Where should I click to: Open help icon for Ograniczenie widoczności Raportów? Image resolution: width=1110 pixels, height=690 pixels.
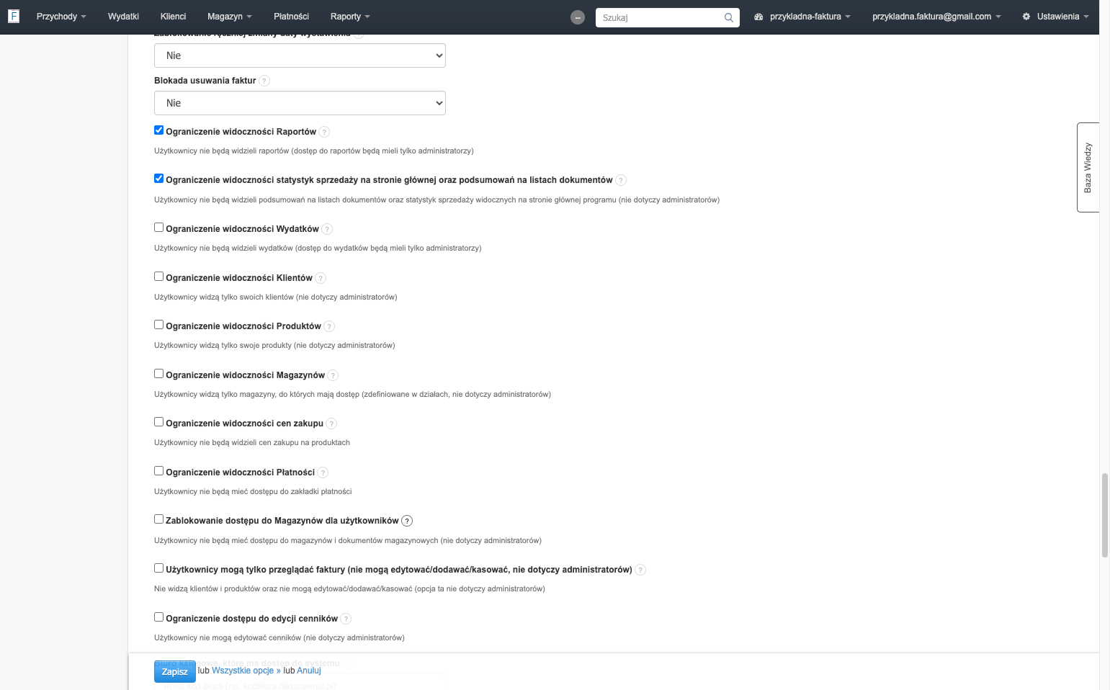pos(324,132)
